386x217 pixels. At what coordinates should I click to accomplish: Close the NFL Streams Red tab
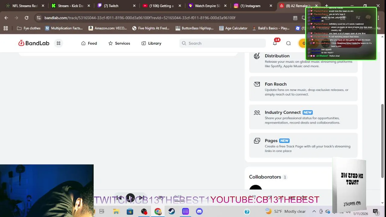pyautogui.click(x=43, y=6)
